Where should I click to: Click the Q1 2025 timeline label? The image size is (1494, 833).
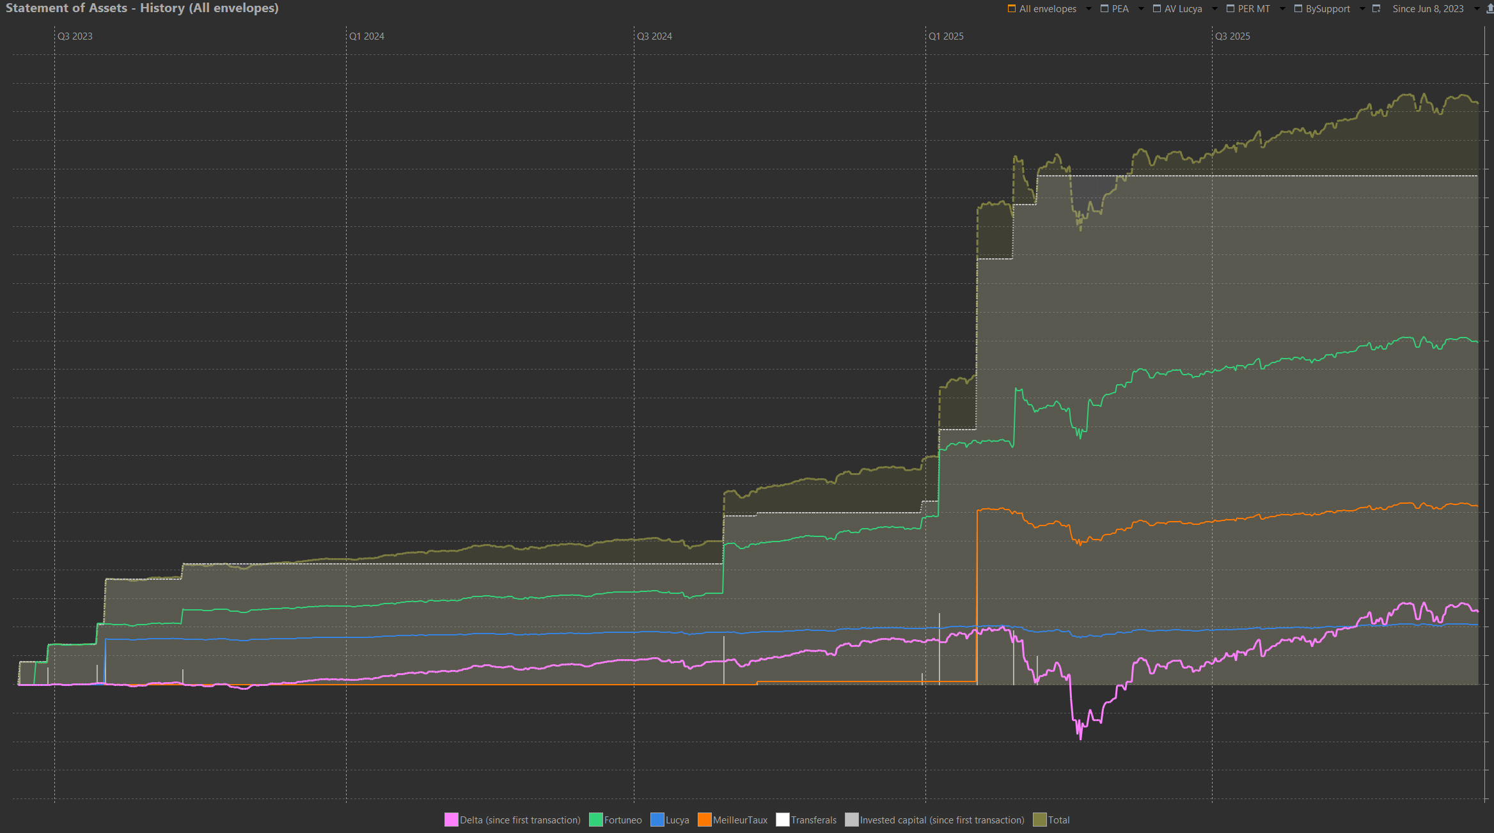point(946,36)
